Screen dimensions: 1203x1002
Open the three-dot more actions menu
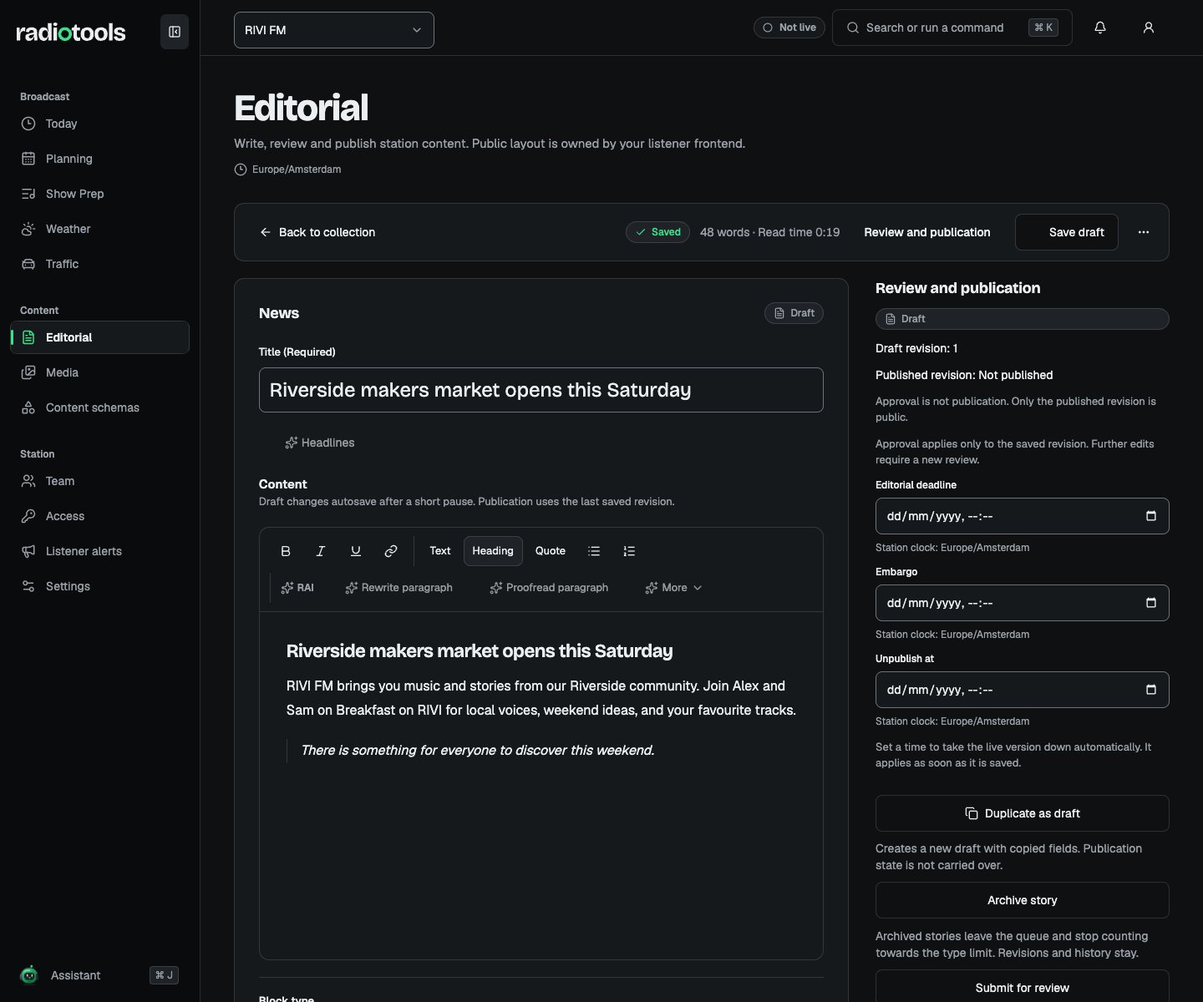(x=1144, y=232)
